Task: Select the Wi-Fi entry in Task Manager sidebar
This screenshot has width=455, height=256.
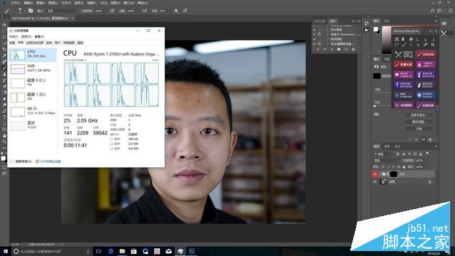Action: coord(33,112)
